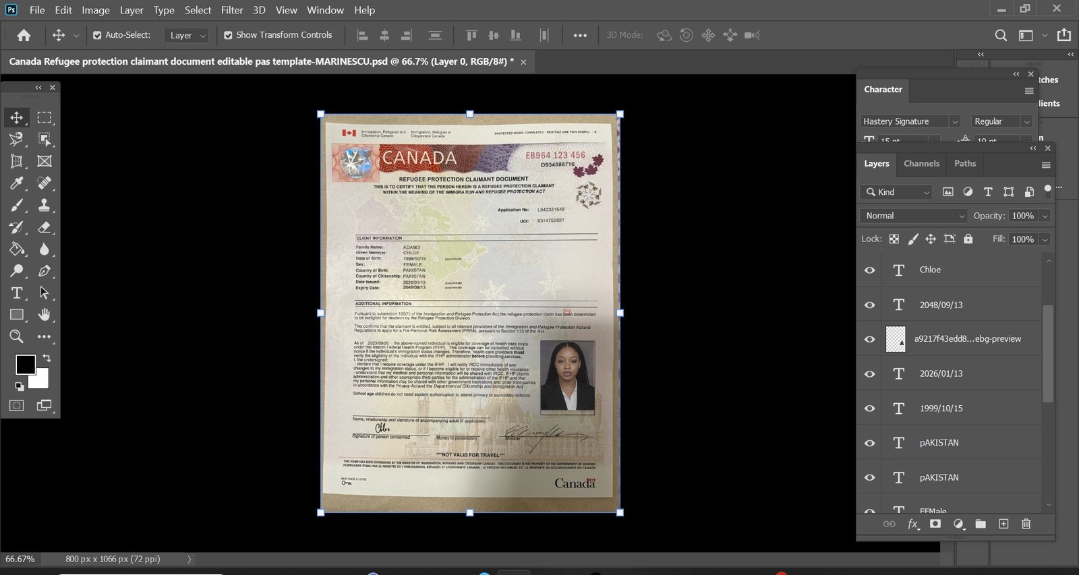
Task: Hide the Chloe text layer
Action: click(x=870, y=270)
